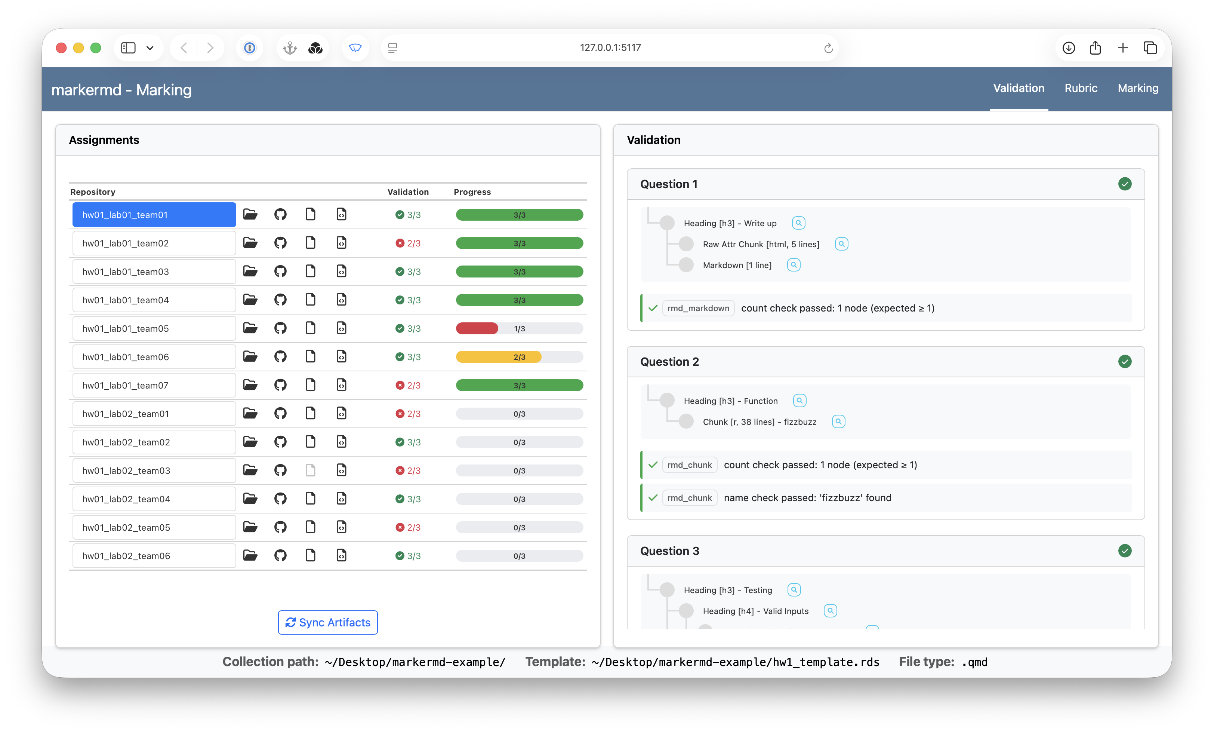Click magnifier next to Markdown [1 line]
The height and width of the screenshot is (733, 1214).
(794, 265)
